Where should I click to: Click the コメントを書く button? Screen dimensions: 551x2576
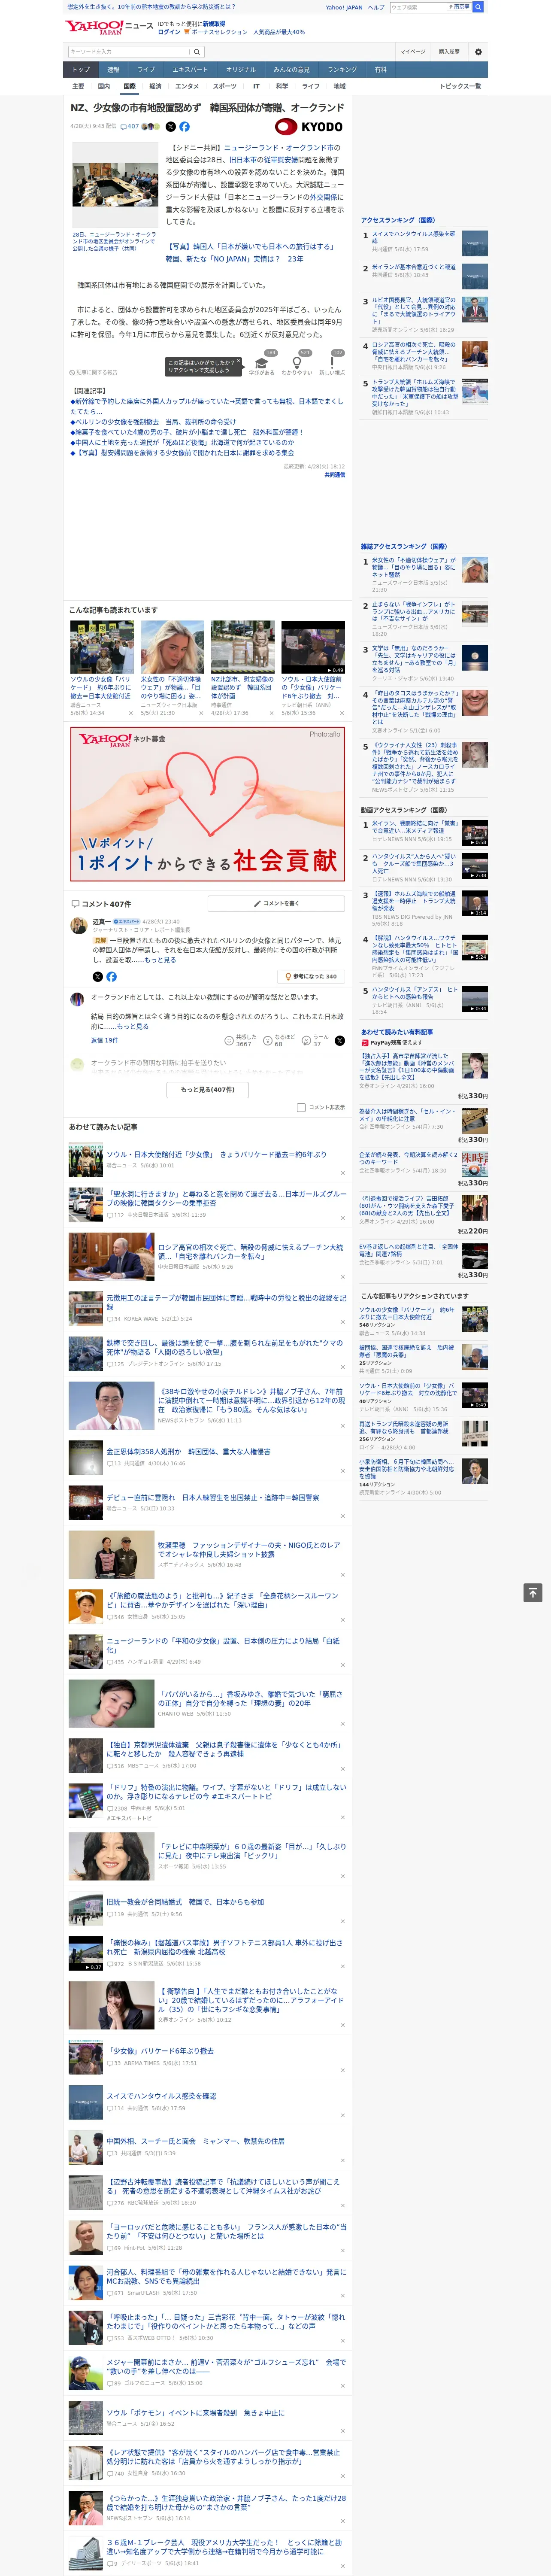click(x=276, y=904)
